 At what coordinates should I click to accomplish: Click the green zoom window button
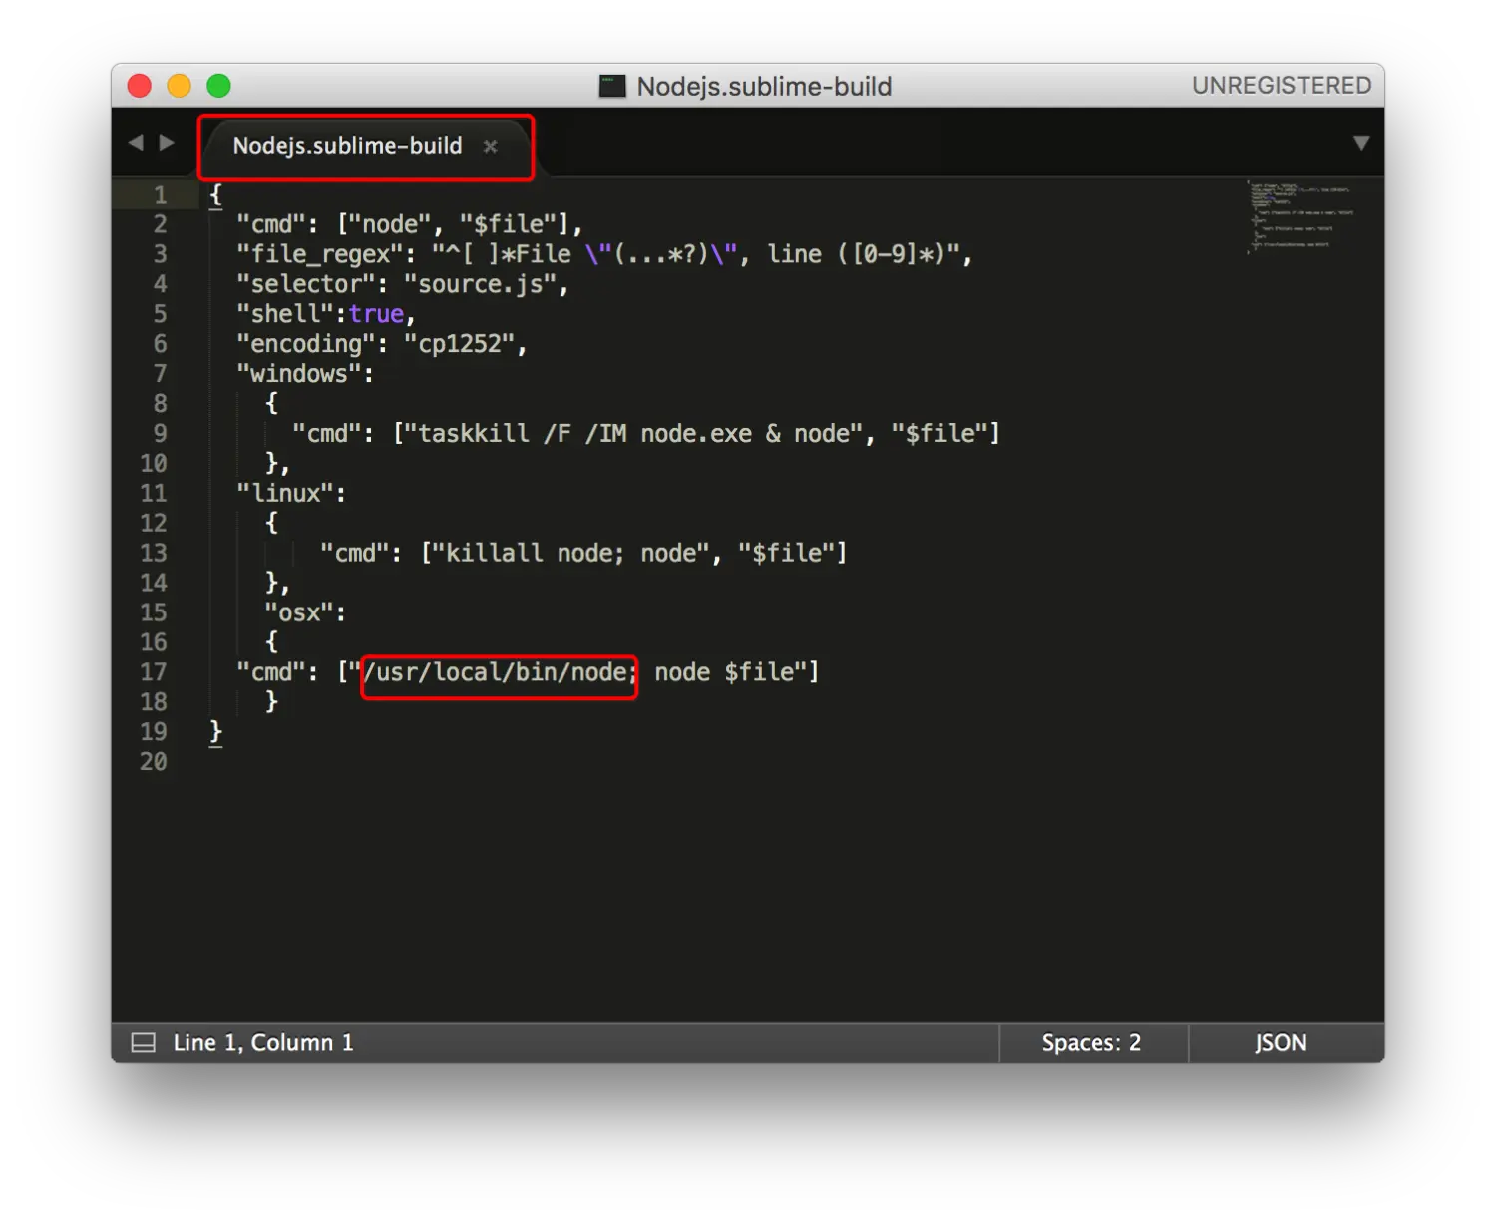[218, 86]
